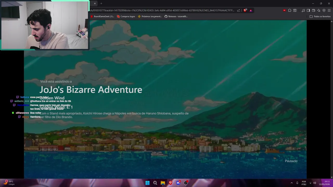Open Brave Shields lion icon
The image size is (333, 187).
245,10
